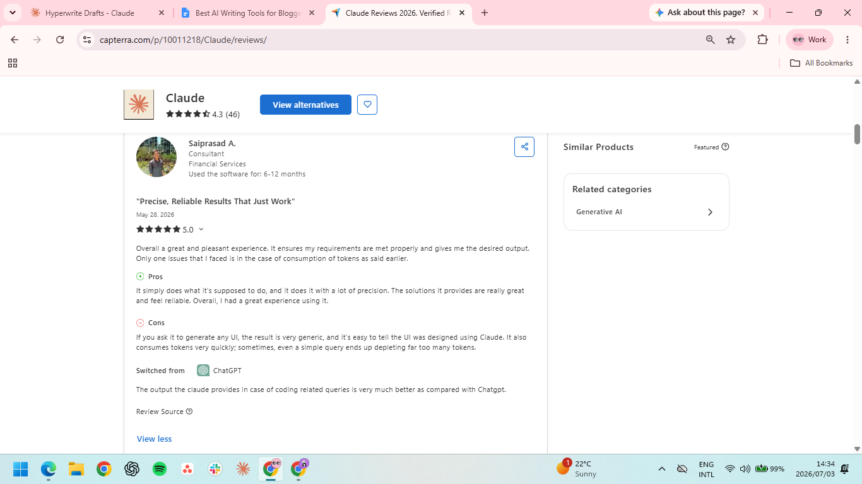Click the review title "Precise, Reliable Results That Just Work"
The width and height of the screenshot is (862, 484).
point(216,202)
